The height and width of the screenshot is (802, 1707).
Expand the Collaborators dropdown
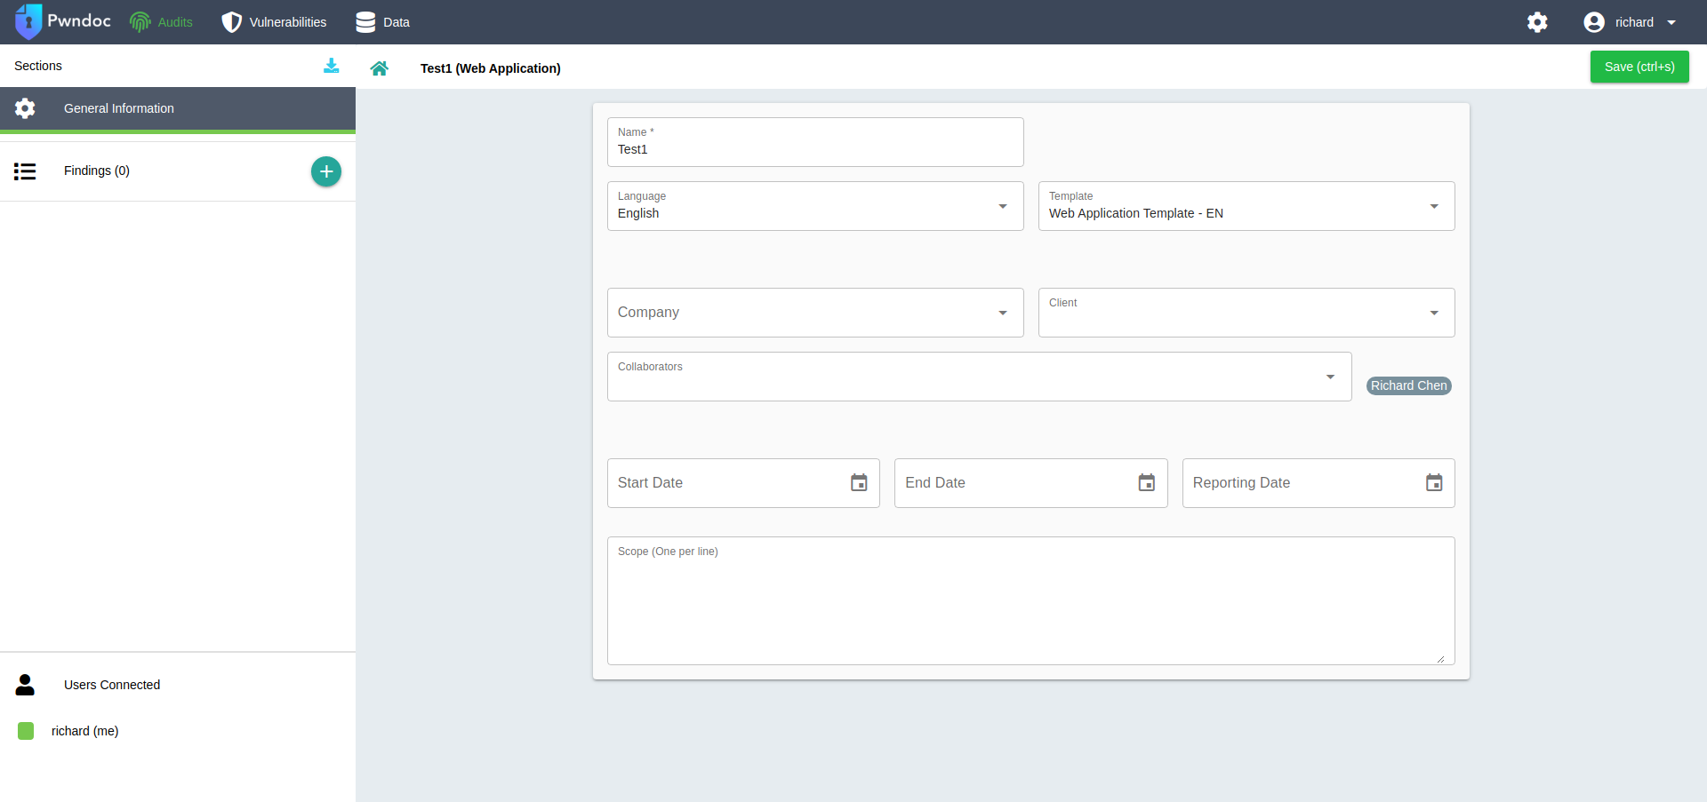1330,377
